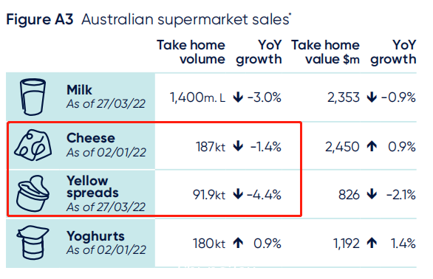The width and height of the screenshot is (433, 279).
Task: Click the down arrow beside -3.0%
Action: pos(238,97)
